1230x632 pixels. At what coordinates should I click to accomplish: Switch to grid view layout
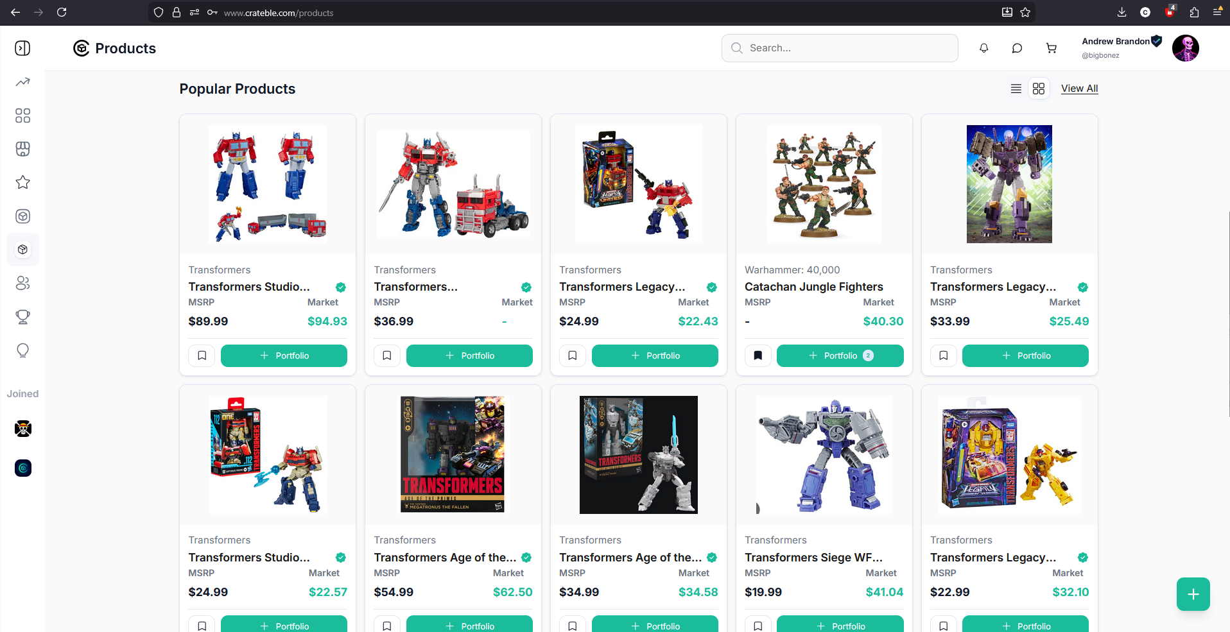pos(1039,89)
